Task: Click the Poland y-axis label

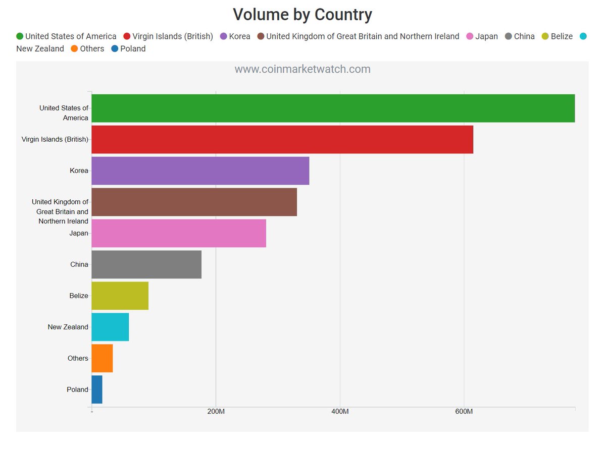Action: (x=78, y=389)
